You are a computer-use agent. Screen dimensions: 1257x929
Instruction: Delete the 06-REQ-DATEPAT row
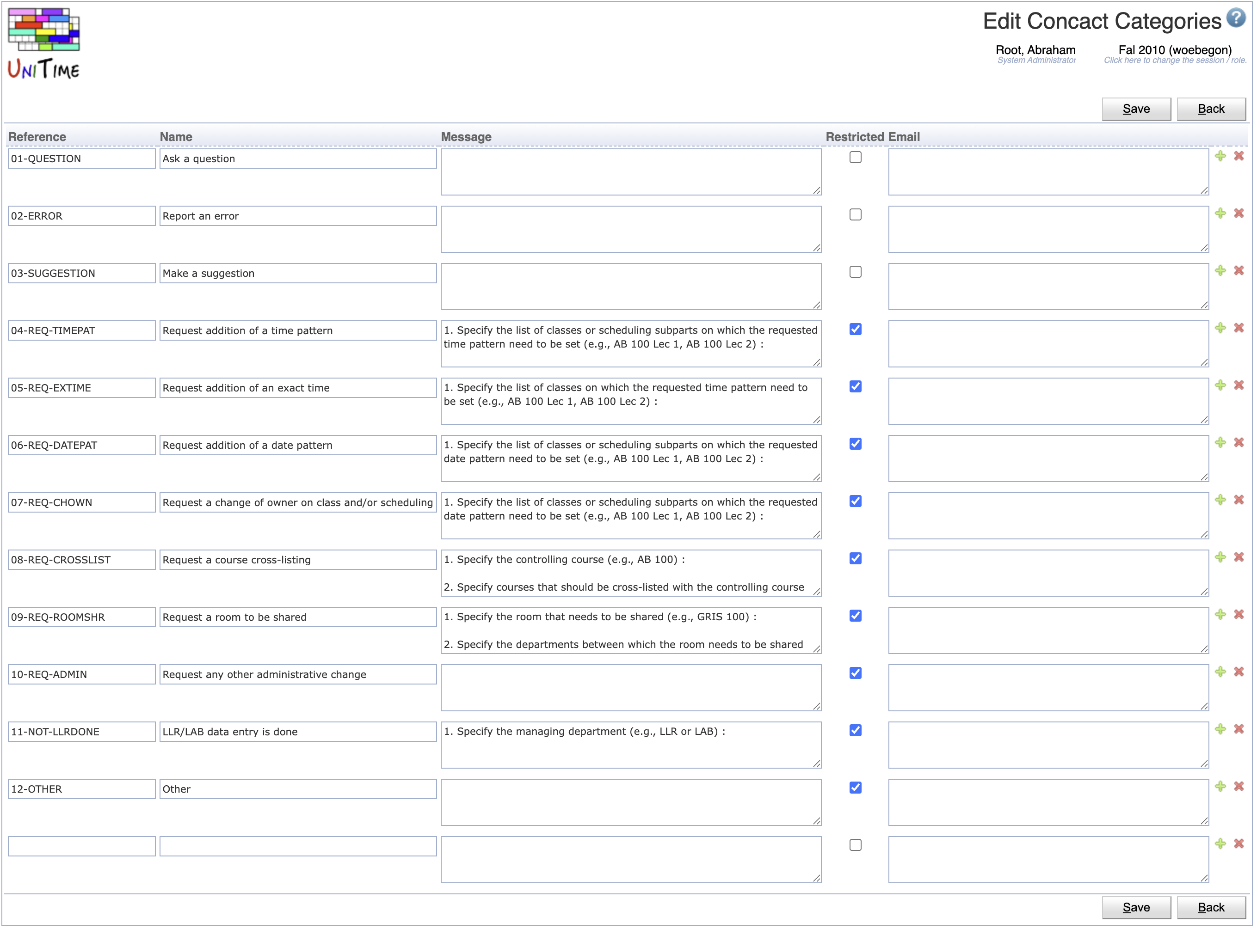(1239, 443)
